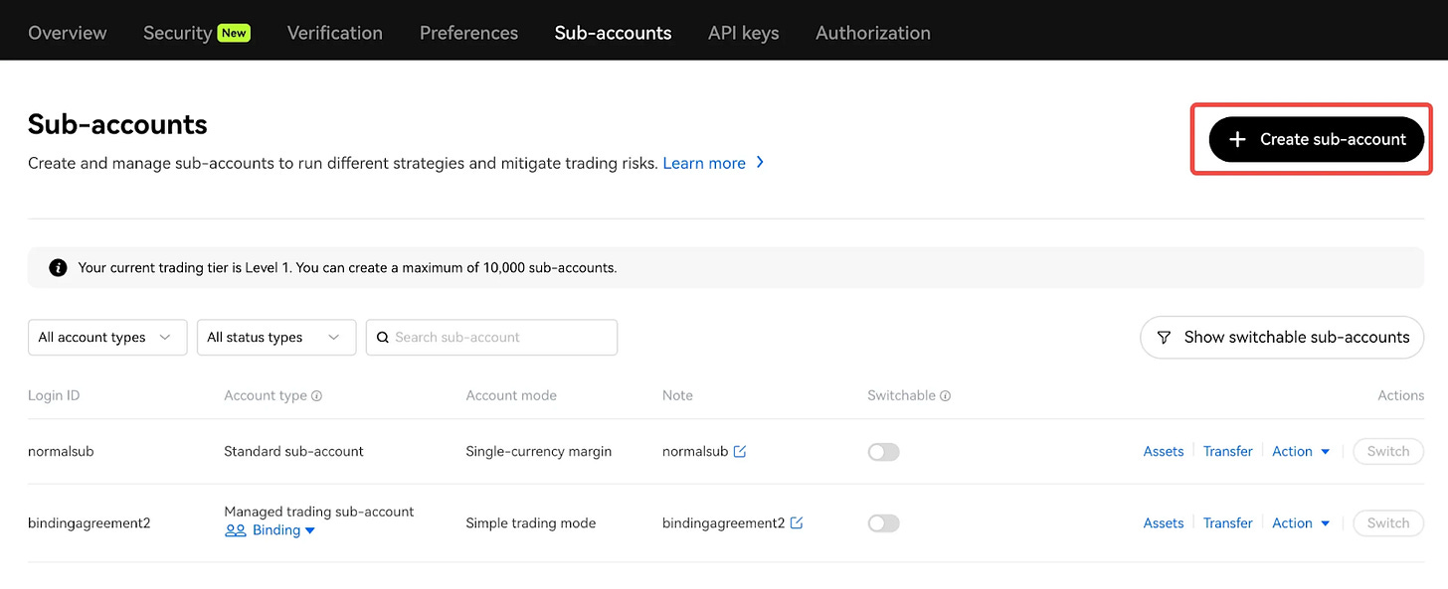Image resolution: width=1448 pixels, height=589 pixels.
Task: Open Transfer for bindingagreement2
Action: tap(1227, 523)
